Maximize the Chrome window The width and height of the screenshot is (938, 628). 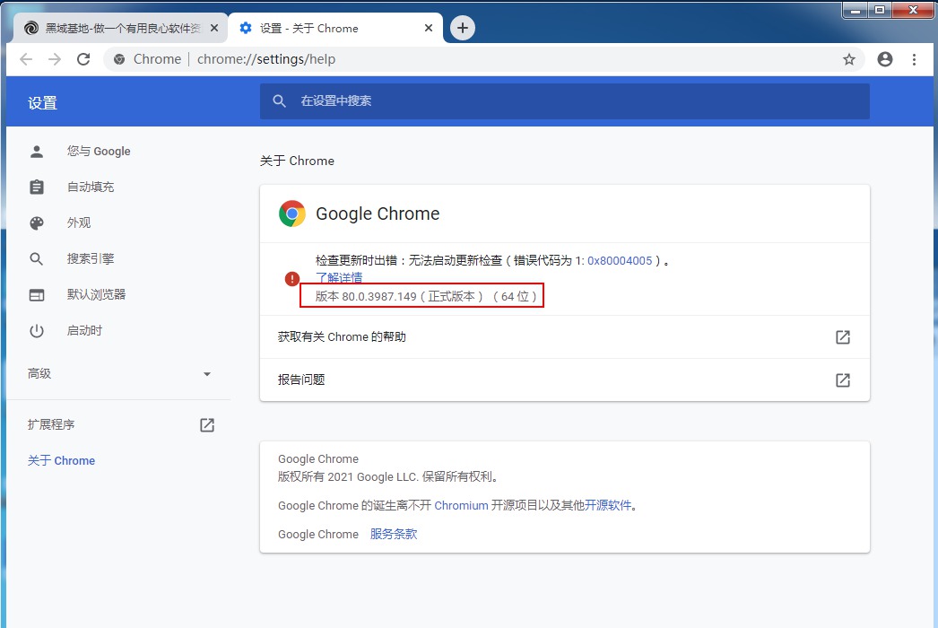880,10
